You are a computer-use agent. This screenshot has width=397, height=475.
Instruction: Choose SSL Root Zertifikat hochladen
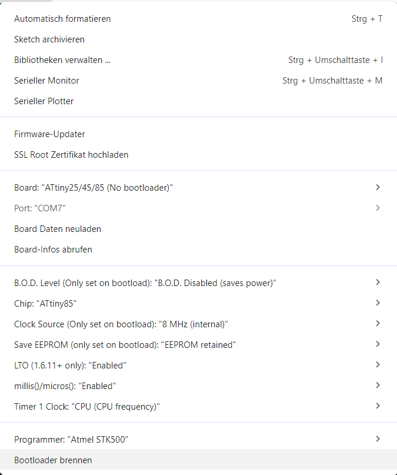pyautogui.click(x=71, y=155)
